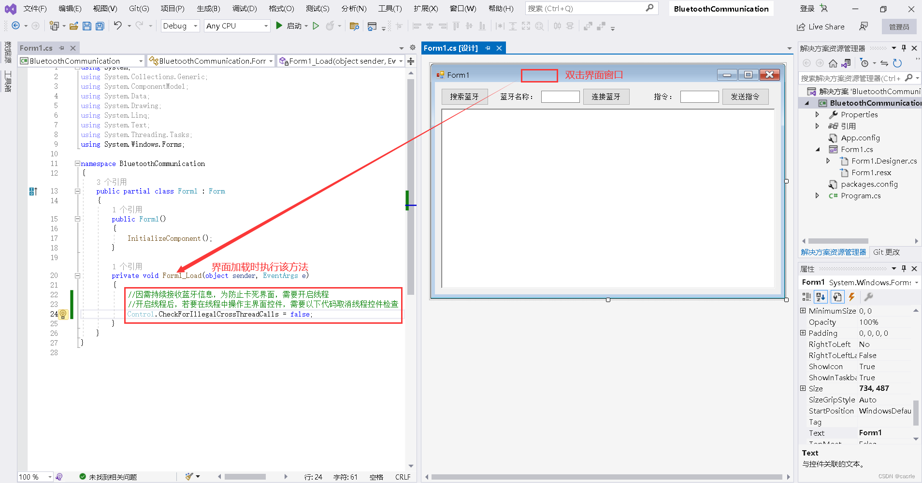Collapse the namespace BluetoothCommunication code block

77,164
